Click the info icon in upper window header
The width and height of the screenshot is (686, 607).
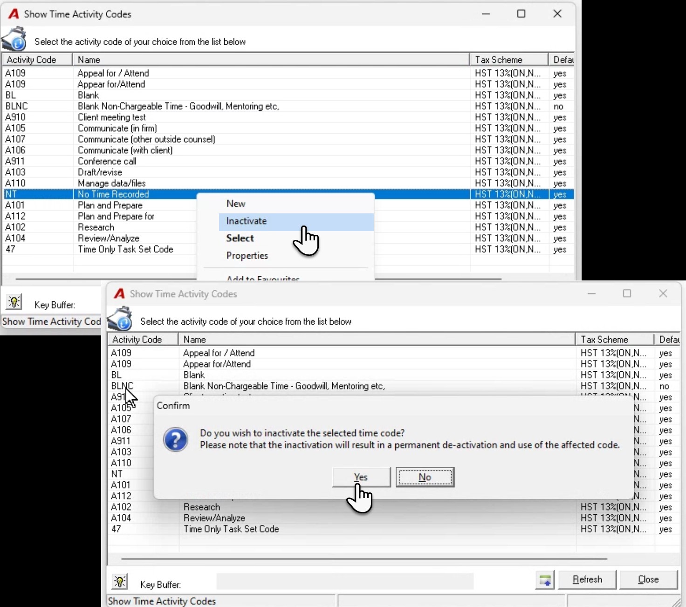(x=14, y=39)
